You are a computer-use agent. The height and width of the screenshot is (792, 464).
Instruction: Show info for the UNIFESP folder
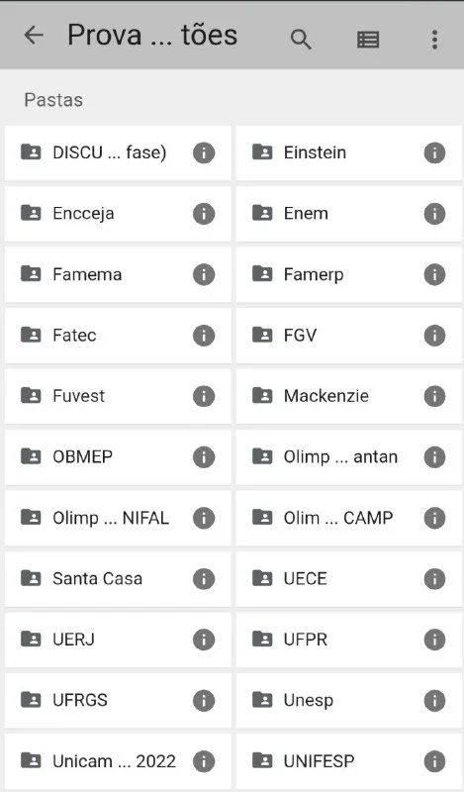[x=434, y=761]
